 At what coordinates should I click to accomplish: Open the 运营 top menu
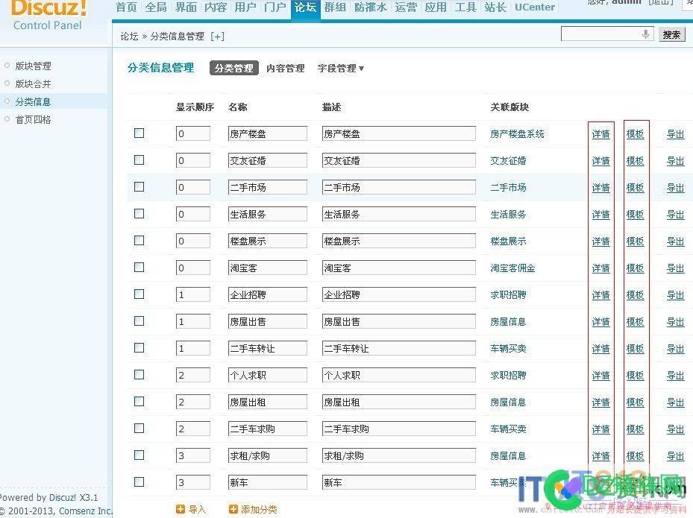point(406,7)
